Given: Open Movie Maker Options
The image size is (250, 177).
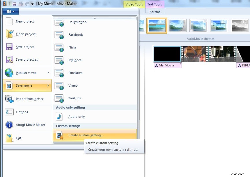Looking at the screenshot, I should click(22, 112).
